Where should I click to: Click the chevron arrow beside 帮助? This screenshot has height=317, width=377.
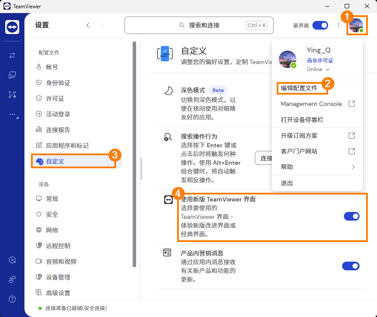pos(353,167)
